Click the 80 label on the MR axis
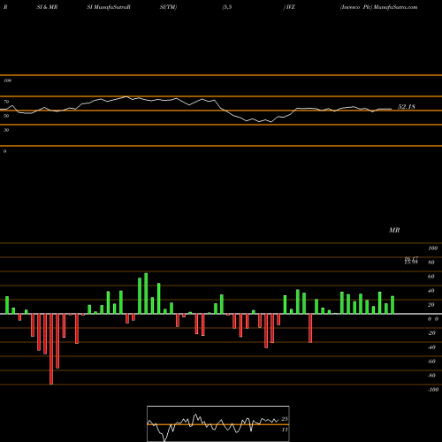This screenshot has height=442, width=442. (x=431, y=263)
